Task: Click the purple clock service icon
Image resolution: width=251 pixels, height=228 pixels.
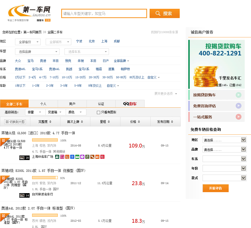Action: click(82, 157)
